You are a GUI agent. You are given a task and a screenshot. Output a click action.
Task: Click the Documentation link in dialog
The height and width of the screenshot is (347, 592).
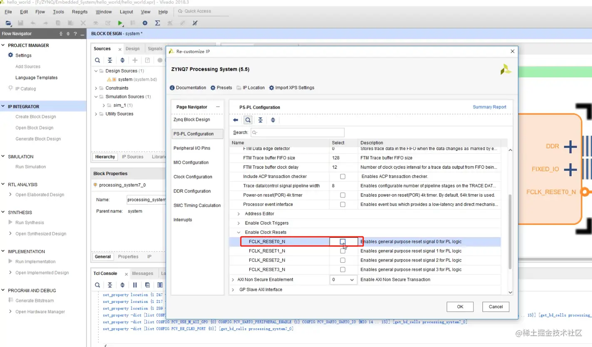coord(188,88)
